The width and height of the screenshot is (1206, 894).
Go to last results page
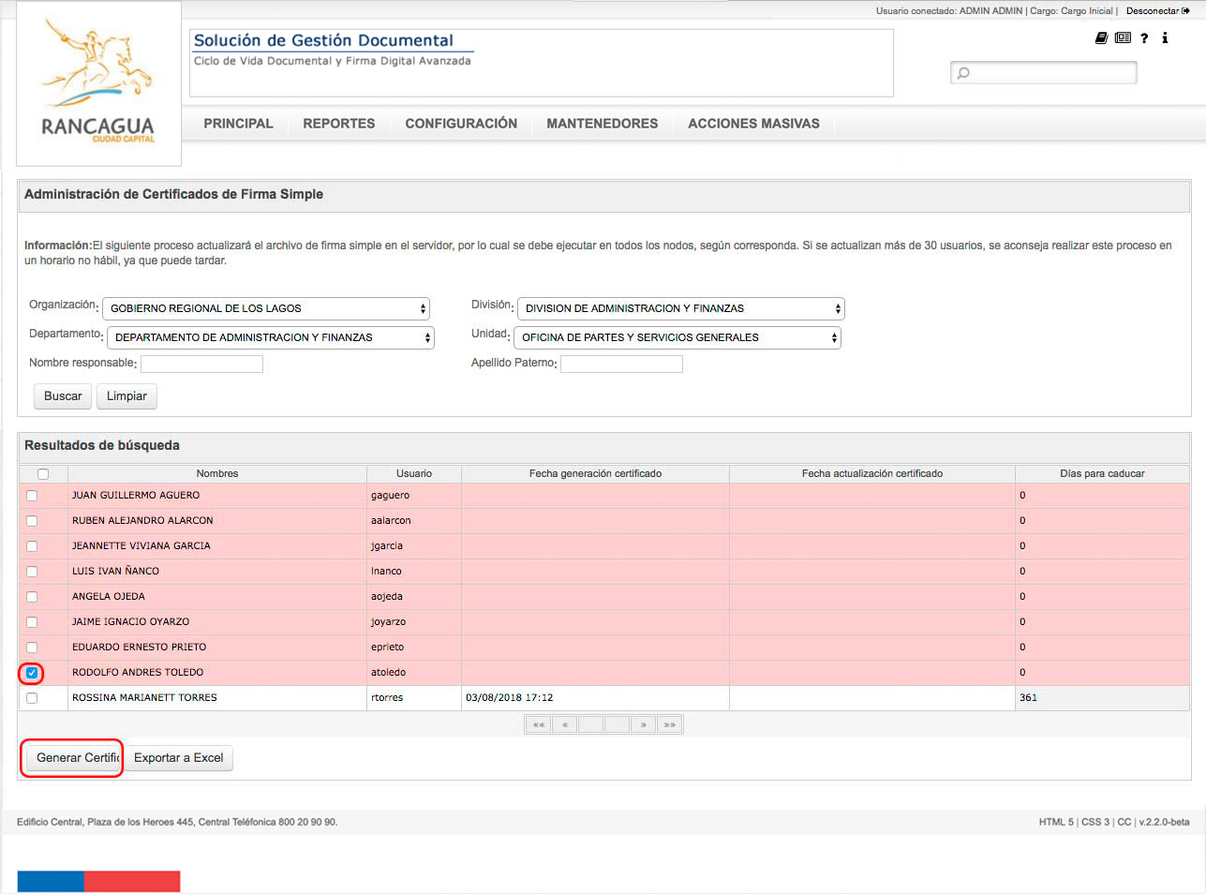click(x=669, y=724)
